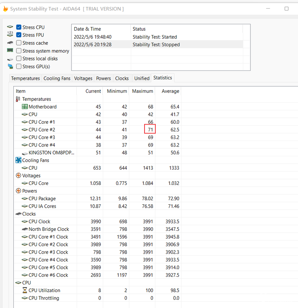Image resolution: width=298 pixels, height=308 pixels.
Task: Click the 1413 maximum fan speed value
Action: 148,168
